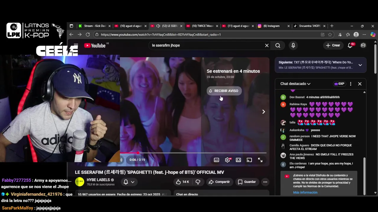Click the live chat scrollbar
The image size is (378, 212).
click(364, 175)
